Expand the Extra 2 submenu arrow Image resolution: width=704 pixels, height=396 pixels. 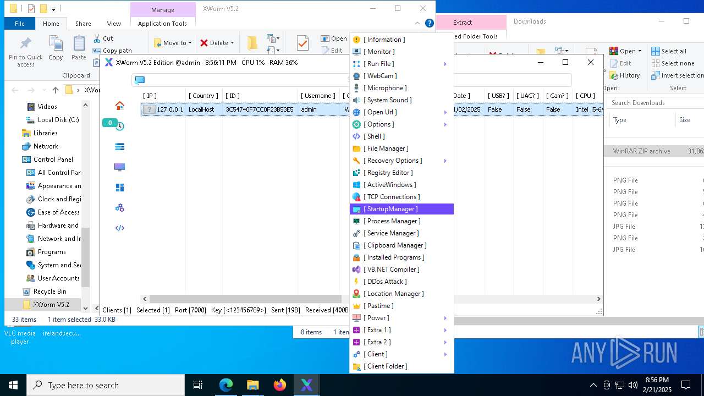446,342
